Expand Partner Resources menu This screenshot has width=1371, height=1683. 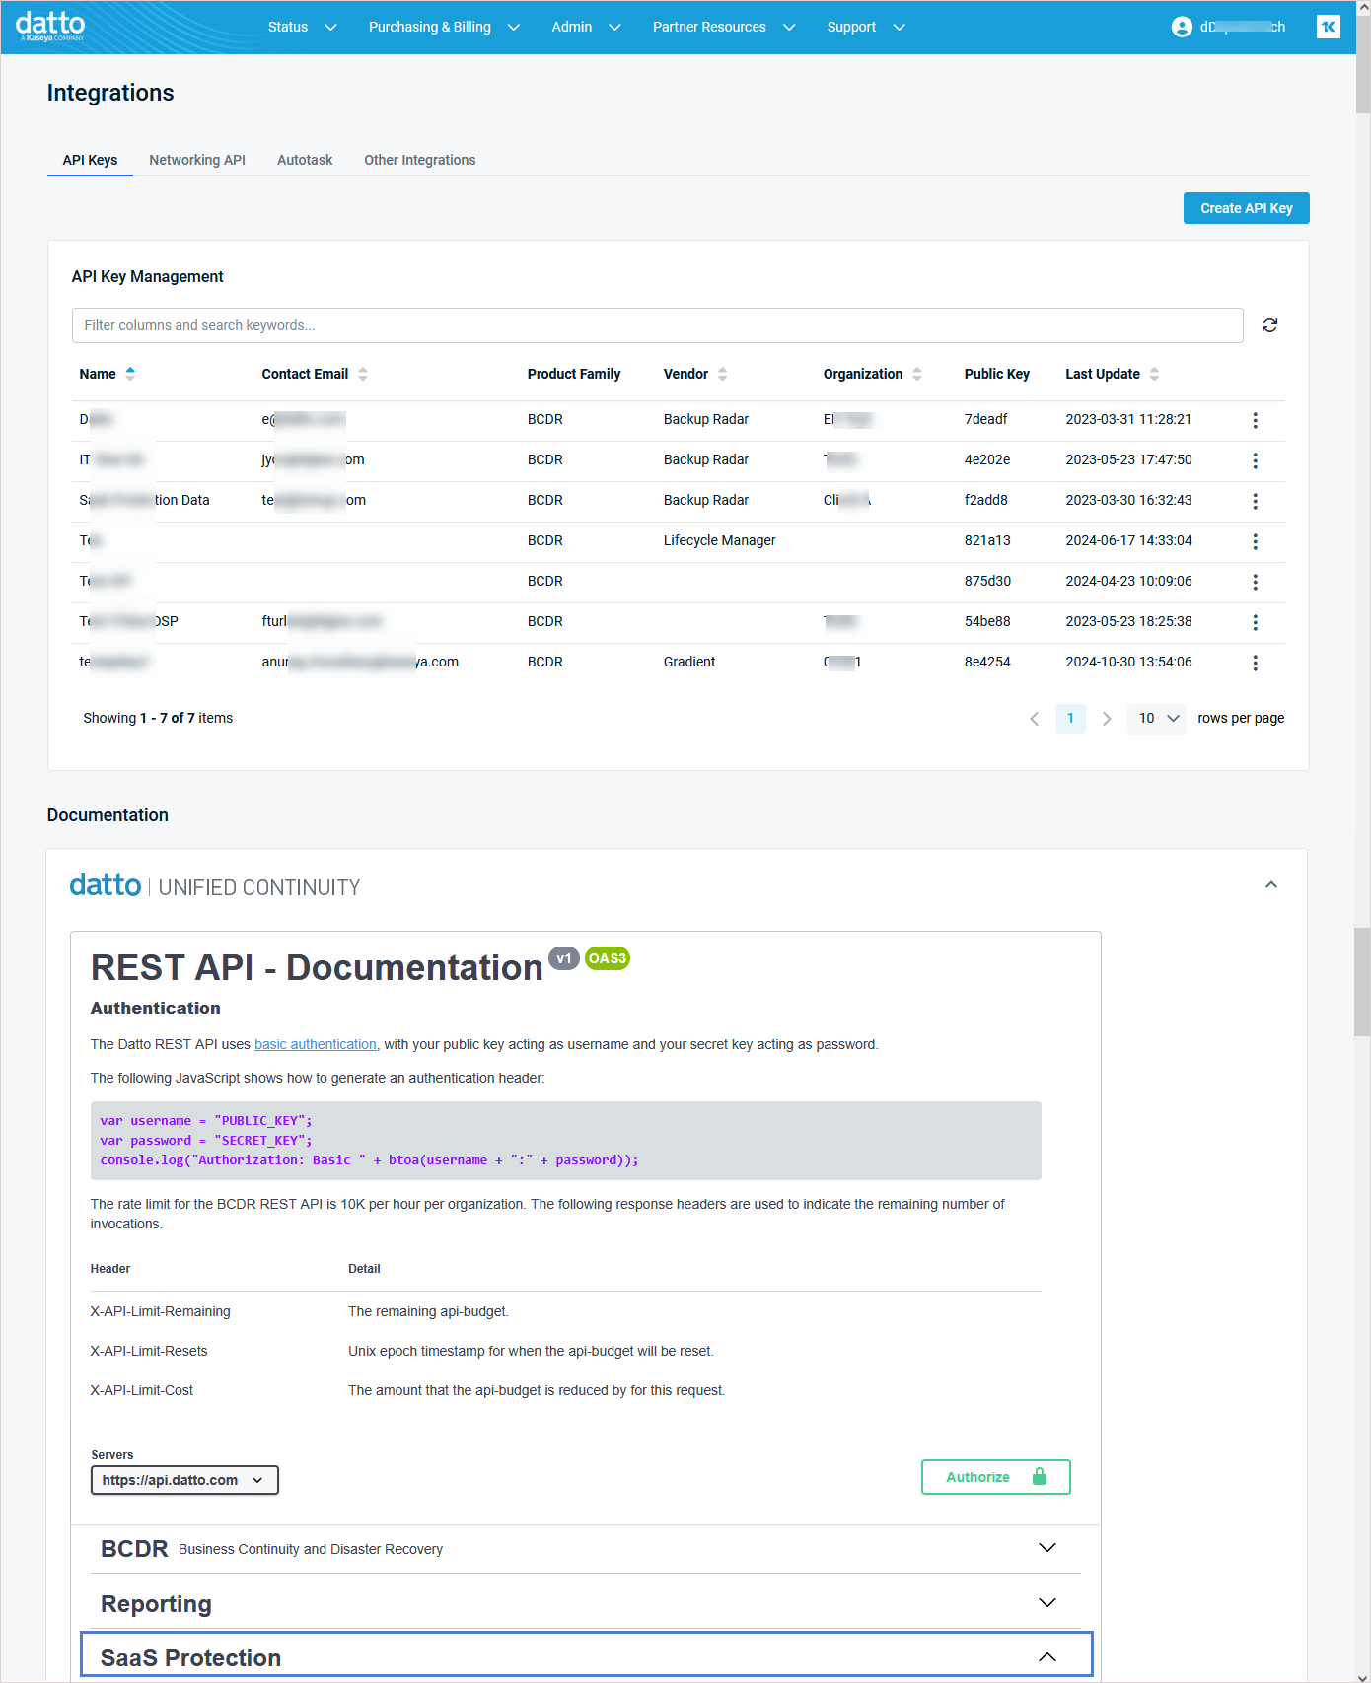pos(723,27)
